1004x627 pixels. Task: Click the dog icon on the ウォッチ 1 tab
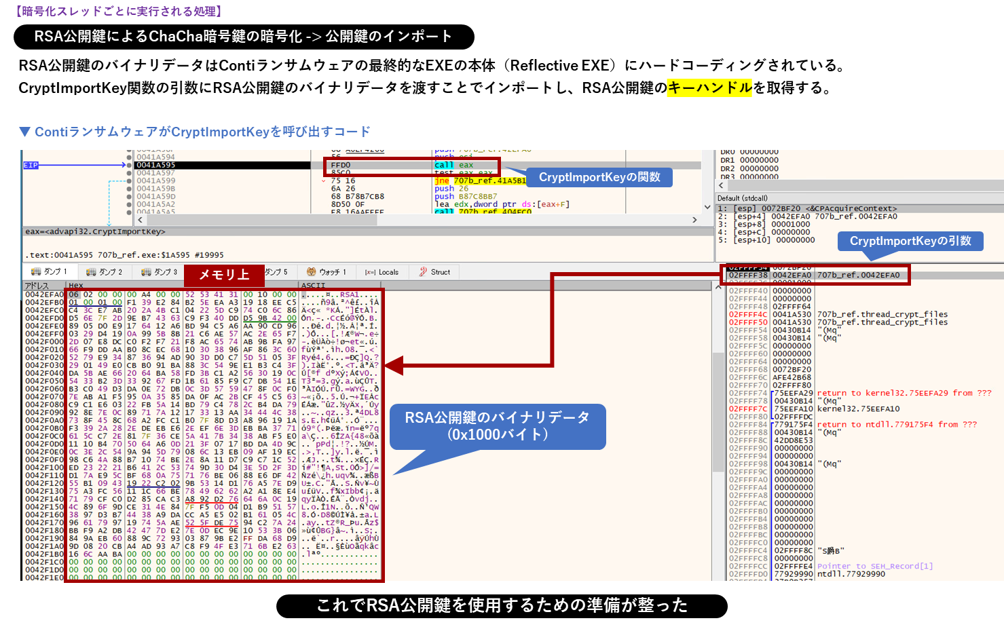tap(312, 271)
